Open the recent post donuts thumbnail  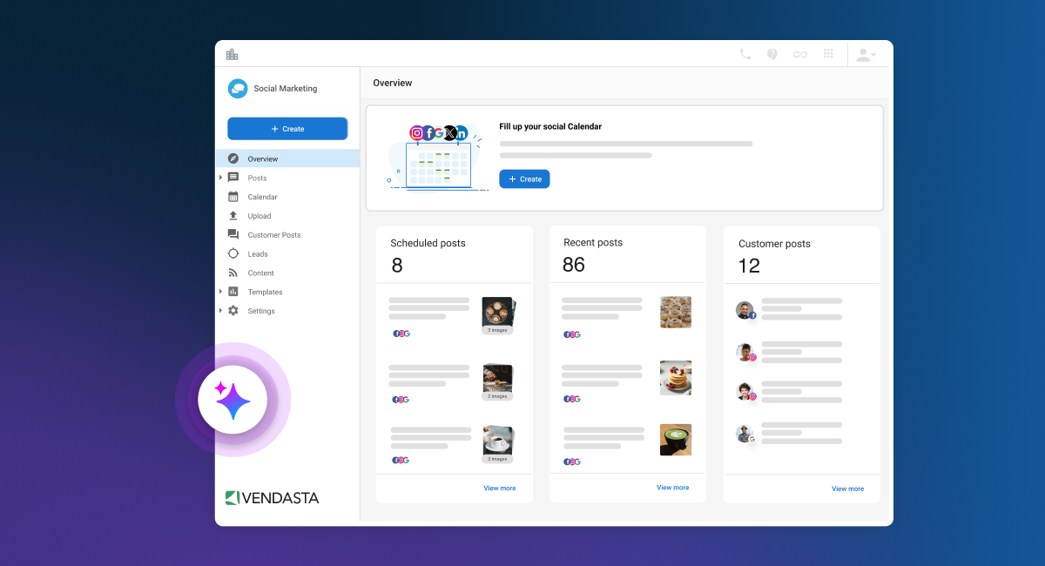[x=676, y=312]
